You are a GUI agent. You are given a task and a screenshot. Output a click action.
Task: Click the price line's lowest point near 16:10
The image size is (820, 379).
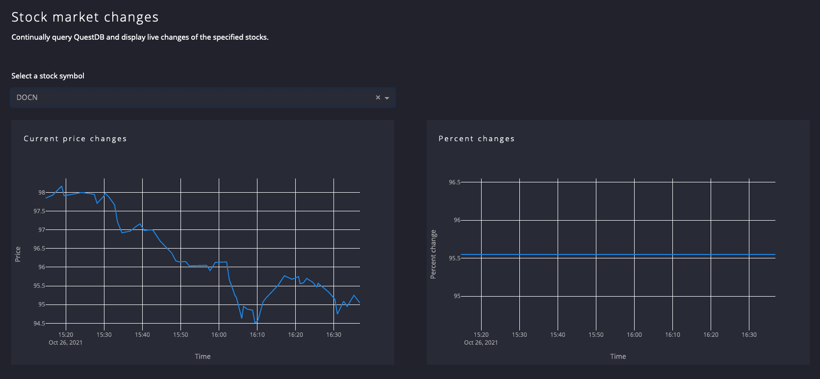click(x=256, y=323)
